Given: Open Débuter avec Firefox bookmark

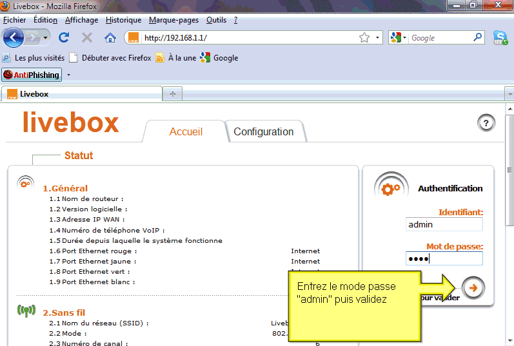Looking at the screenshot, I should click(x=110, y=58).
